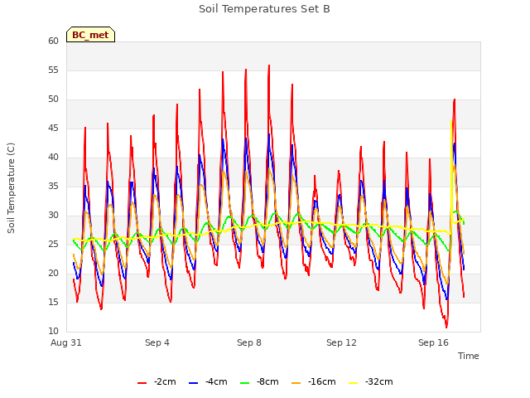The image size is (530, 398).
Task: Click the red -2cm legend color marker
Action: [x=142, y=383]
